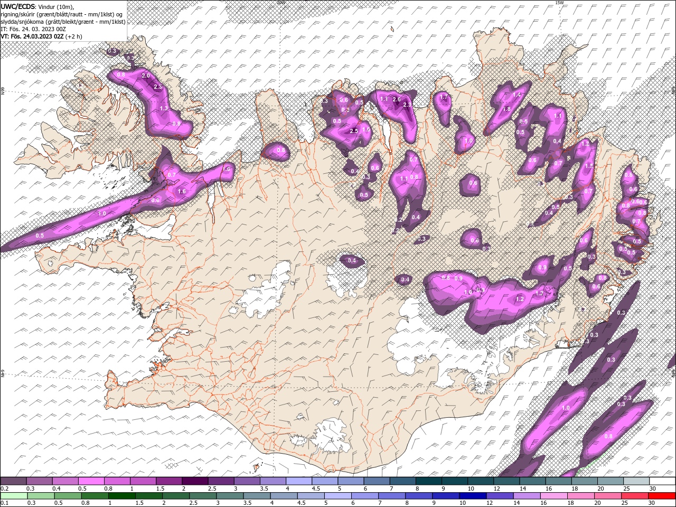This screenshot has width=676, height=507.
Task: Click the '0.1' label of the bottom legend row
Action: click(4, 503)
